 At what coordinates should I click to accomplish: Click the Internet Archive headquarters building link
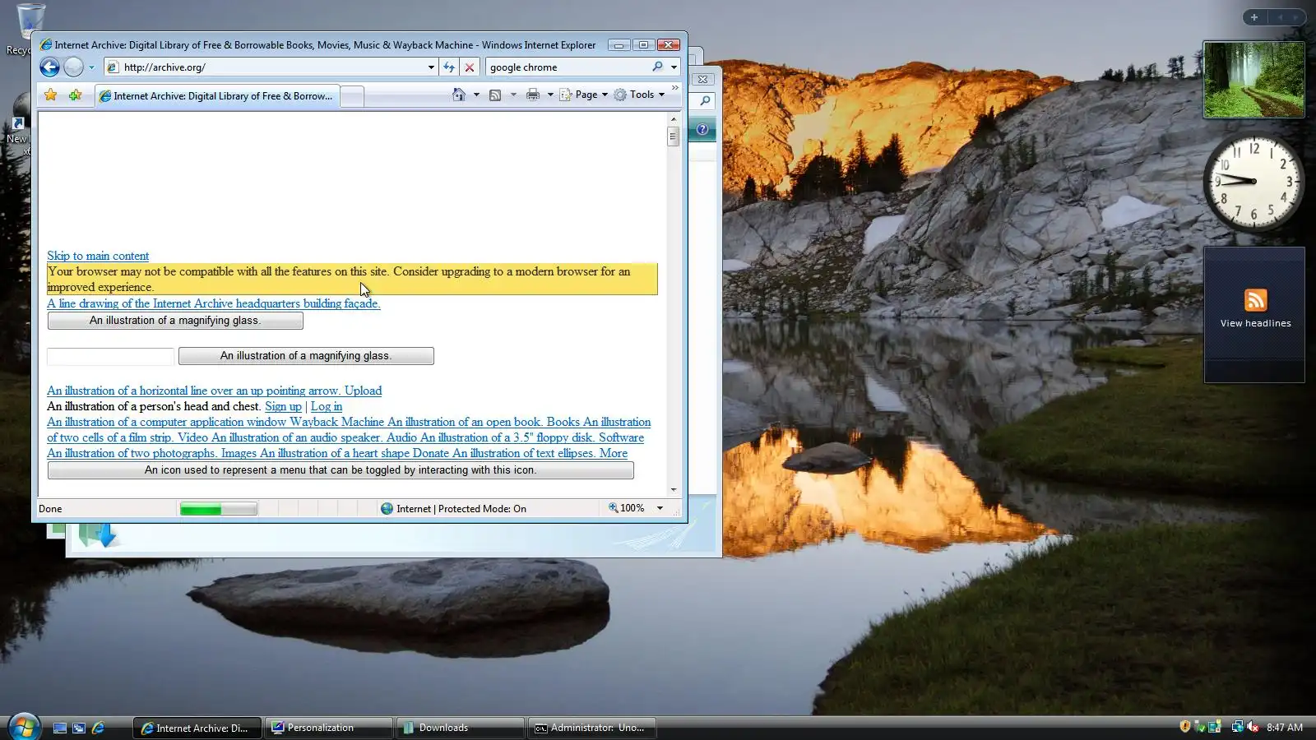tap(214, 303)
